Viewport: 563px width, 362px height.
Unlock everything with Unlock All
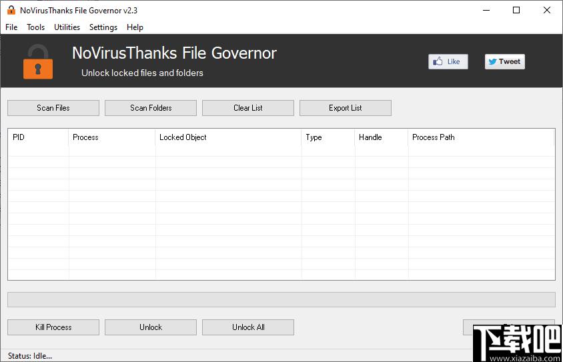pos(248,327)
